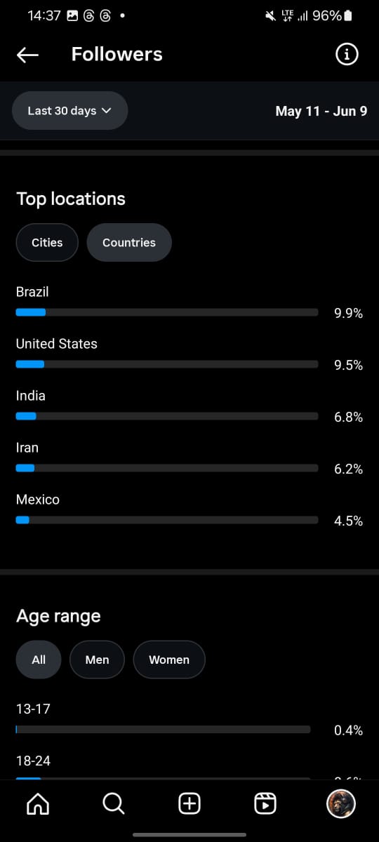The height and width of the screenshot is (842, 379).
Task: Switch age range to Men
Action: coord(97,660)
